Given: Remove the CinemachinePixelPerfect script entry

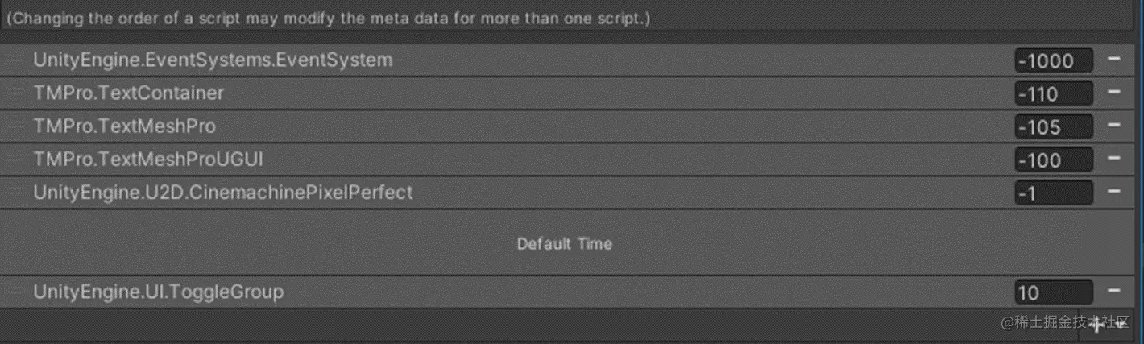Looking at the screenshot, I should [x=1114, y=192].
